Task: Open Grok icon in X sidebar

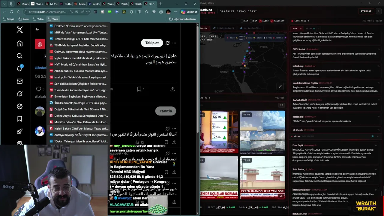Action: [x=19, y=94]
